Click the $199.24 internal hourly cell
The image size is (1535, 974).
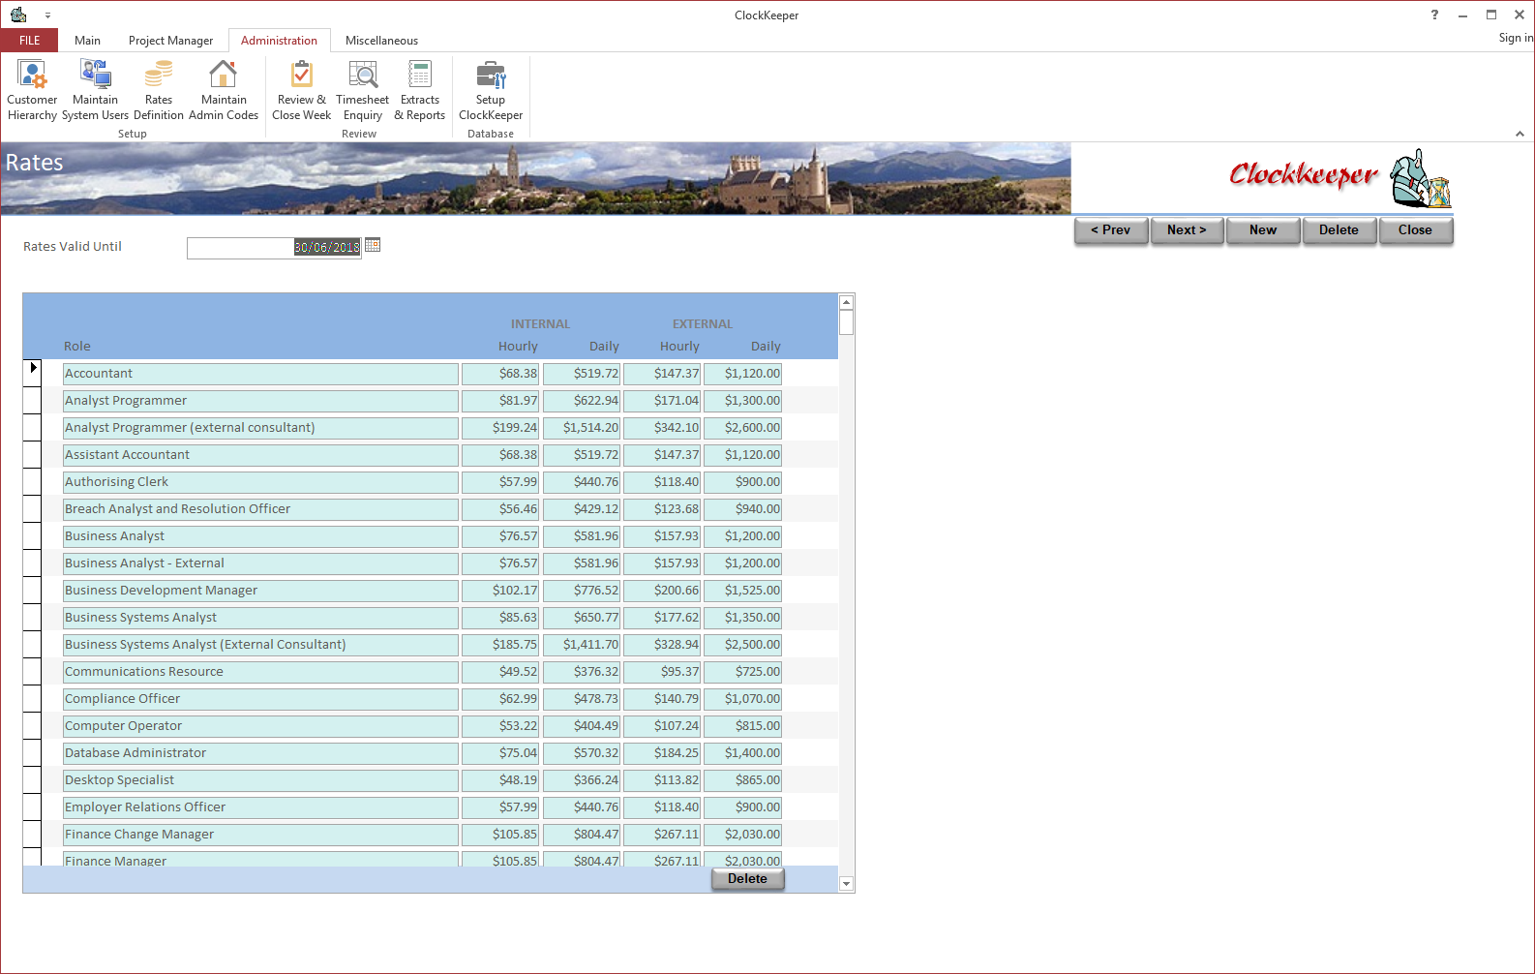(x=500, y=428)
